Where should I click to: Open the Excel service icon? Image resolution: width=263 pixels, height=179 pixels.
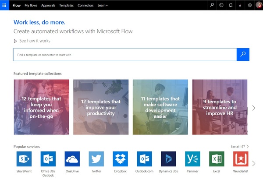point(217,159)
